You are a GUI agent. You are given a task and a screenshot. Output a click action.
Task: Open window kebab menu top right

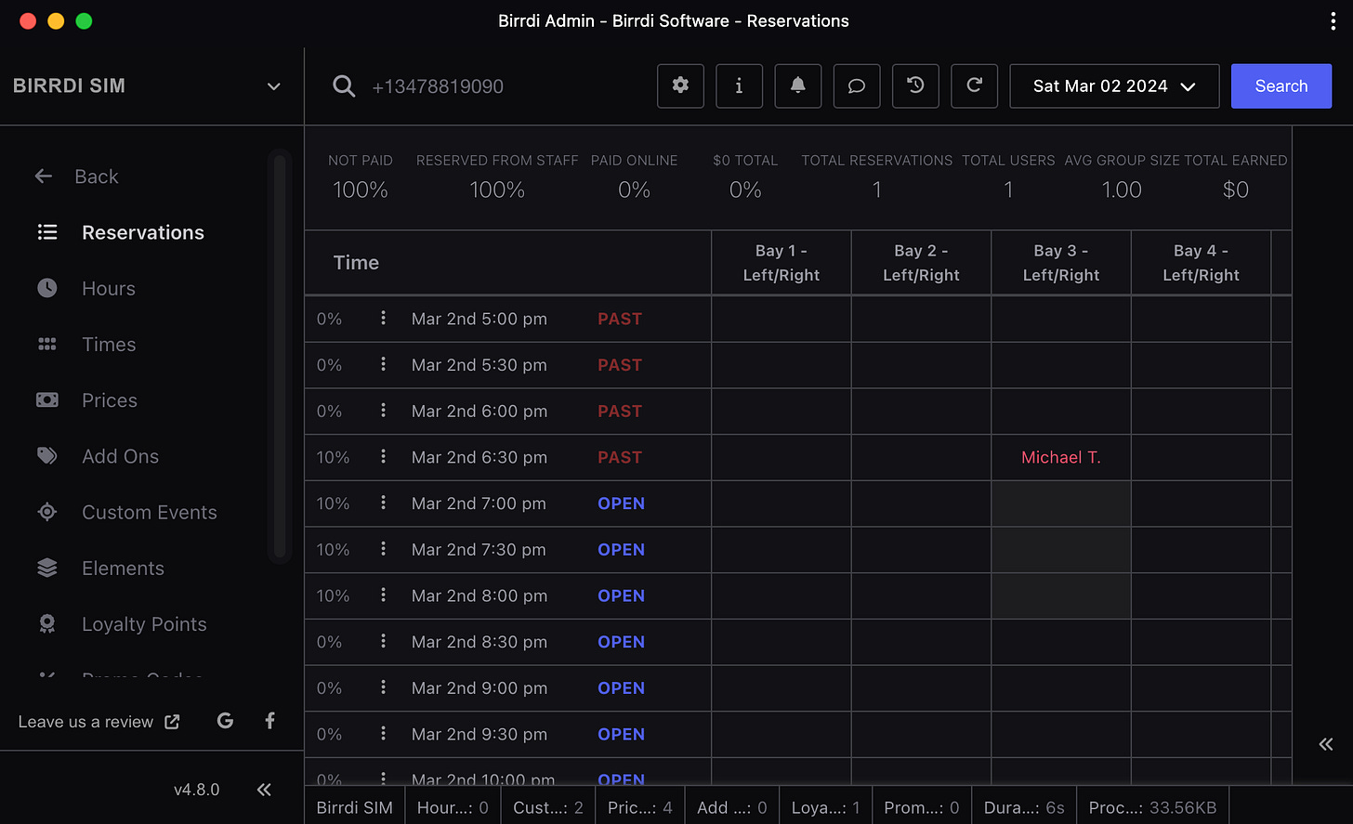point(1333,21)
